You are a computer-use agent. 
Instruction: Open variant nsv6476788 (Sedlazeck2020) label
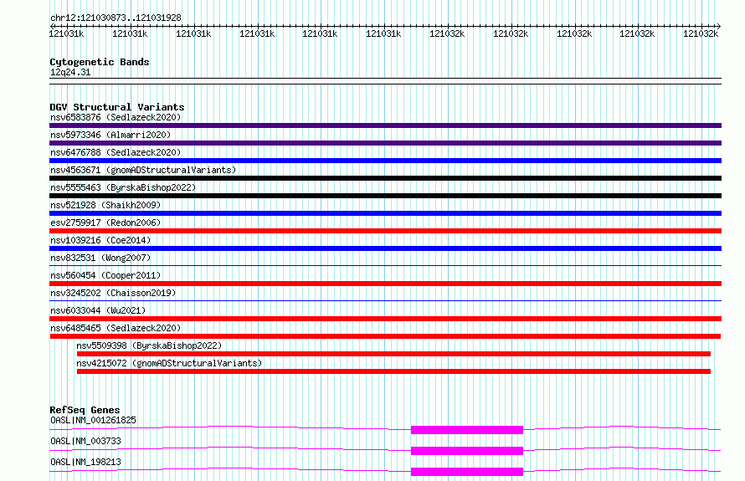pos(116,152)
